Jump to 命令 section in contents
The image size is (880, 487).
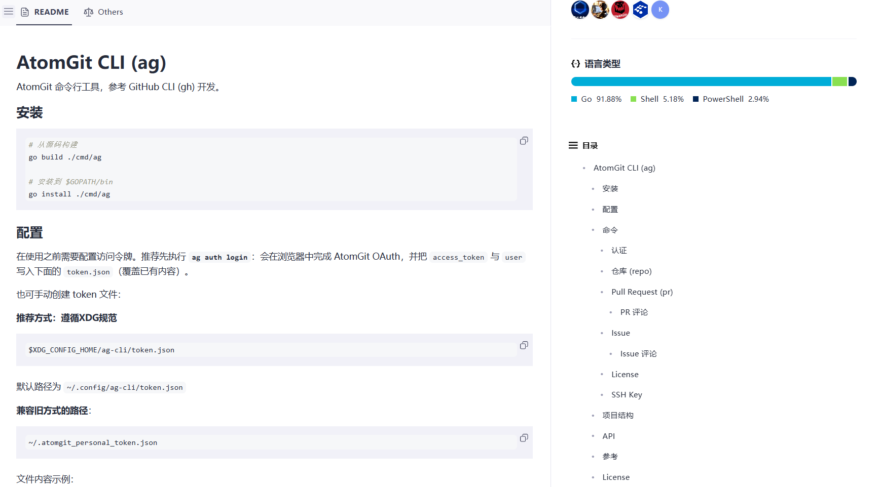tap(610, 230)
